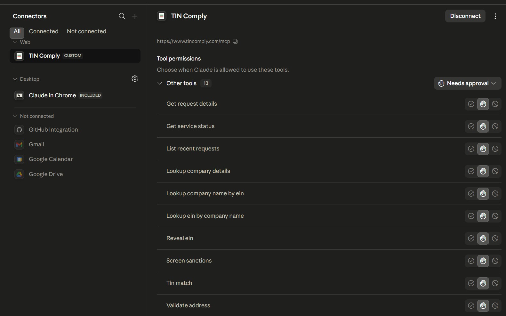Click the TIN Comply header icon
This screenshot has width=506, height=316.
click(x=162, y=16)
